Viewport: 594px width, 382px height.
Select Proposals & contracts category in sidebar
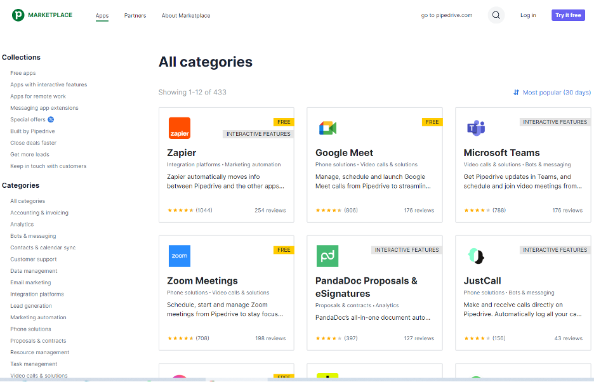tap(38, 341)
